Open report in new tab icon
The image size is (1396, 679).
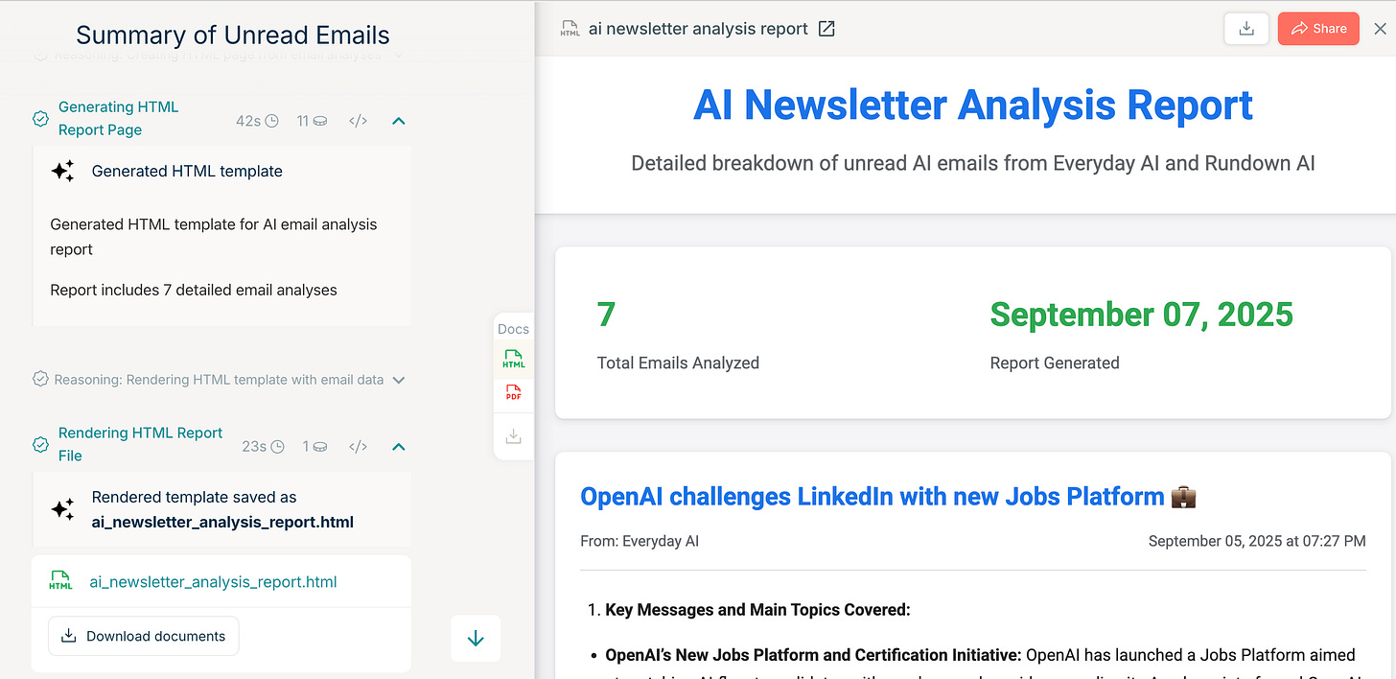pyautogui.click(x=826, y=29)
